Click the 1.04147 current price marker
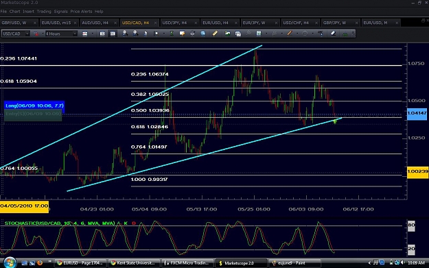 (x=417, y=113)
